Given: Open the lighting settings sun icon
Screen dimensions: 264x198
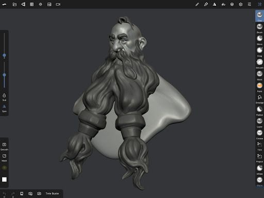Looking at the screenshot, I should tap(41, 4).
